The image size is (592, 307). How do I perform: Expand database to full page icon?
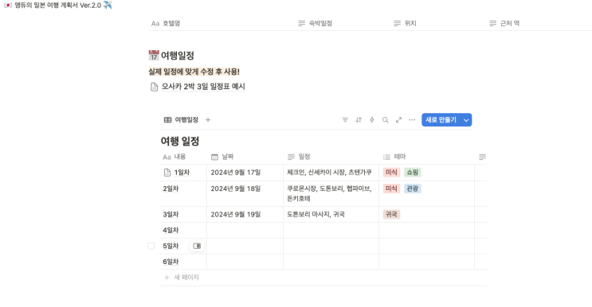coord(398,120)
